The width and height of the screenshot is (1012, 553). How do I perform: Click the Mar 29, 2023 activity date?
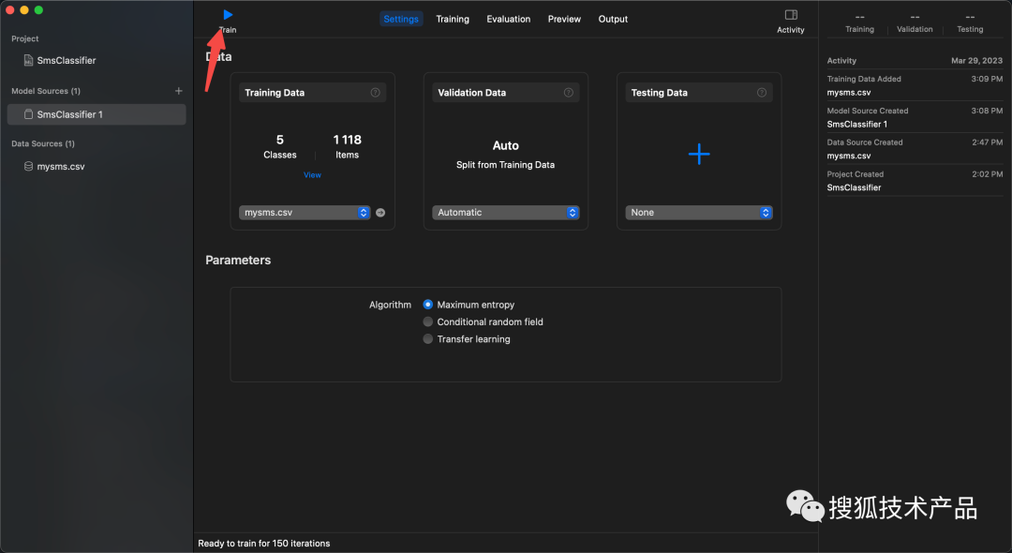[976, 61]
